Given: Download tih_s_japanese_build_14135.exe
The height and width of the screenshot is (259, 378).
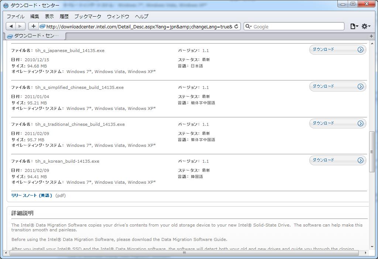Looking at the screenshot, I should tap(338, 50).
